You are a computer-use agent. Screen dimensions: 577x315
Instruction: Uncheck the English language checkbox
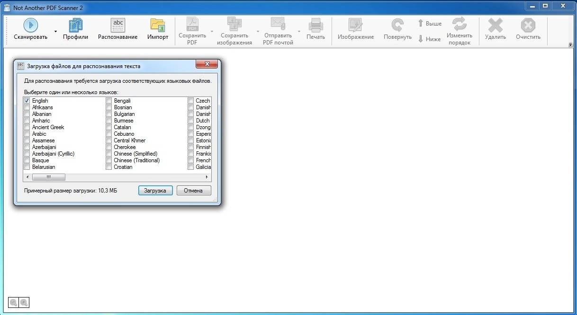(27, 101)
